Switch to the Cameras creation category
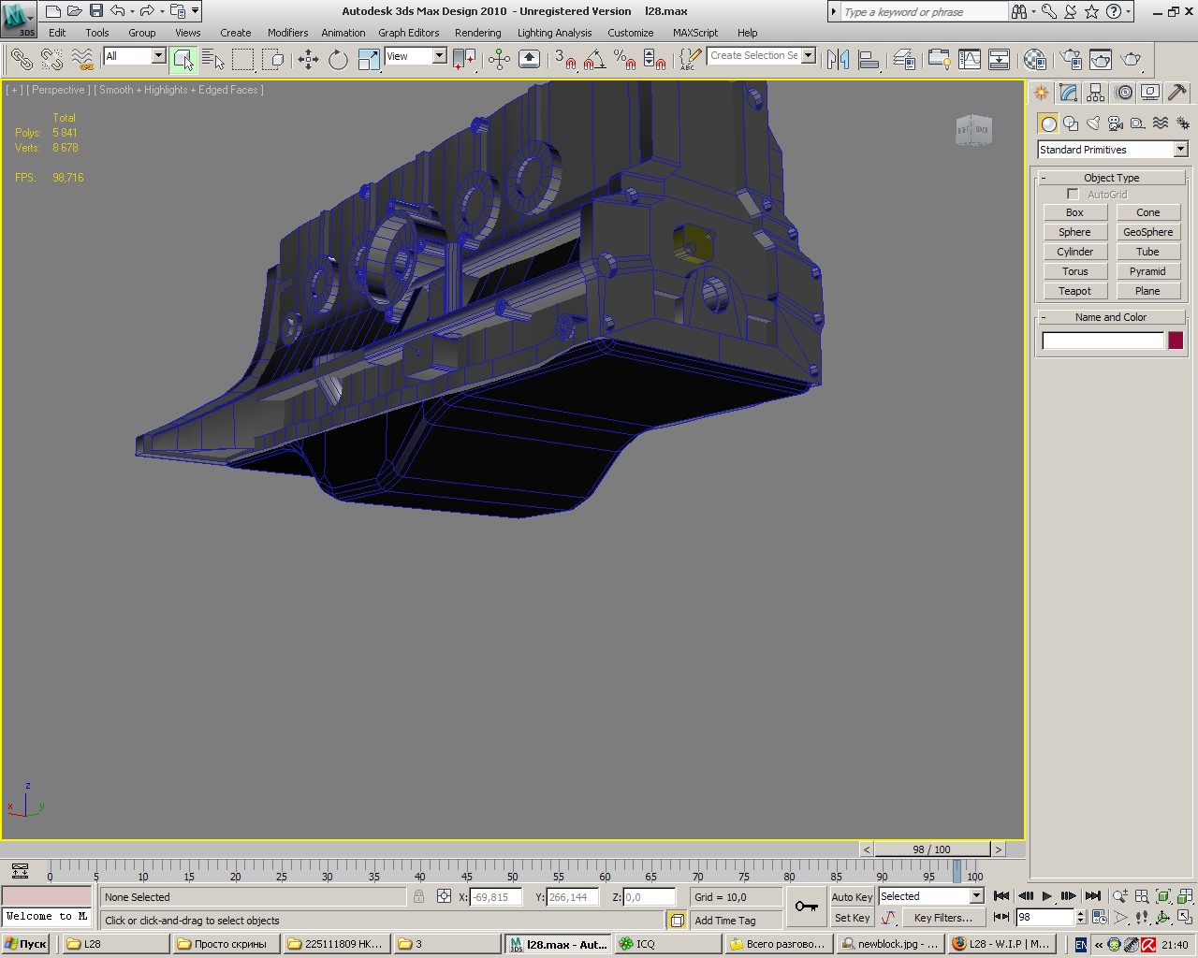1198x958 pixels. coord(1116,123)
